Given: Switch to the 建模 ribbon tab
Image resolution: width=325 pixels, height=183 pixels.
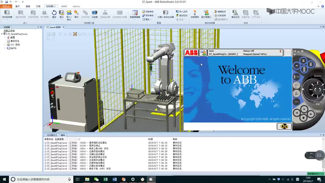Looking at the screenshot, I should pyautogui.click(x=28, y=6).
